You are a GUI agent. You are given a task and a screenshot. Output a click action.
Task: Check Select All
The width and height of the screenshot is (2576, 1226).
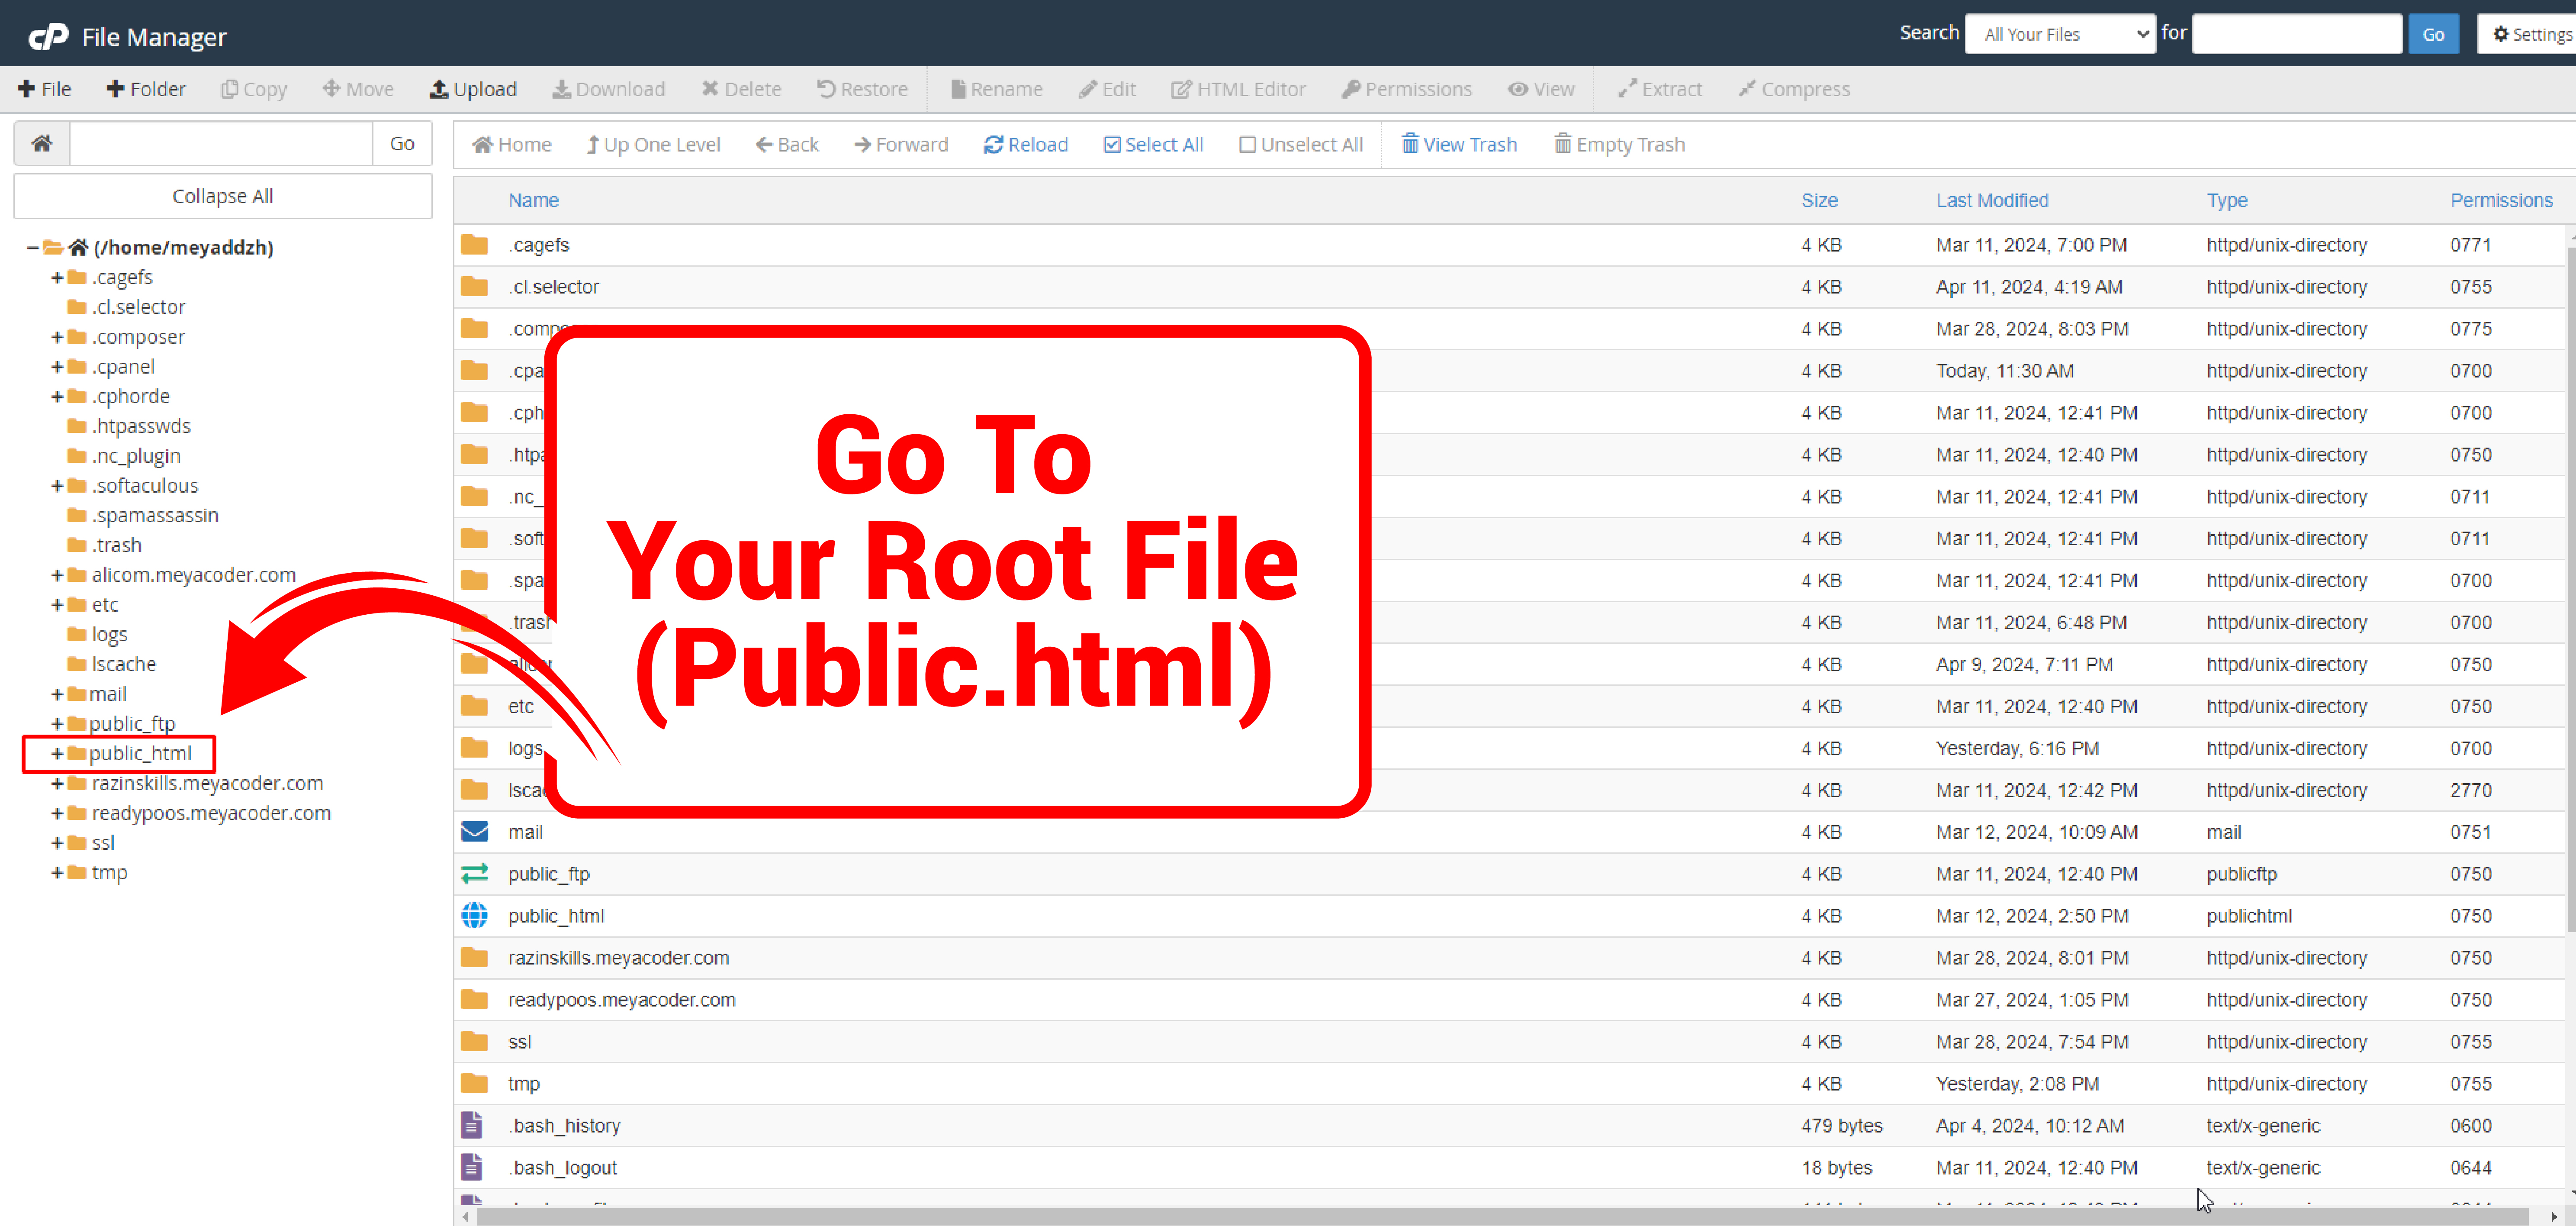click(x=1153, y=144)
